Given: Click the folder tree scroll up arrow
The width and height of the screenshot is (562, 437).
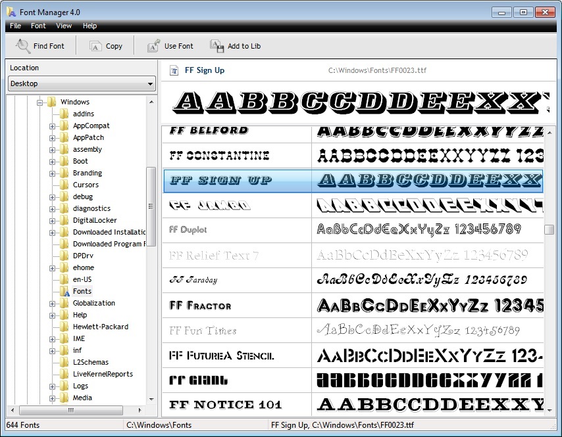Looking at the screenshot, I should point(151,102).
